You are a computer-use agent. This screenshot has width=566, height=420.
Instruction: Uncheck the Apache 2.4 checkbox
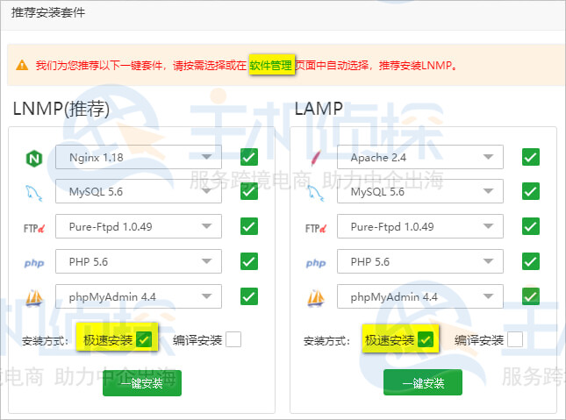tap(531, 157)
